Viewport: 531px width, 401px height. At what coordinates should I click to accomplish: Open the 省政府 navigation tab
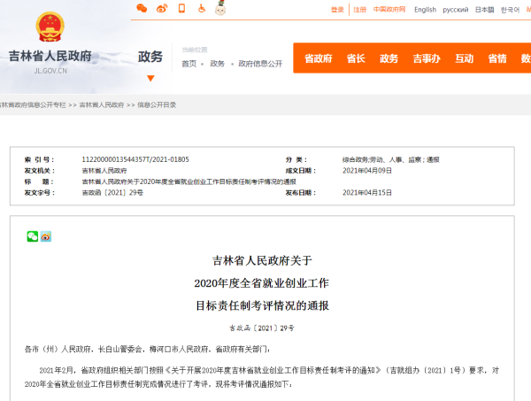click(318, 58)
